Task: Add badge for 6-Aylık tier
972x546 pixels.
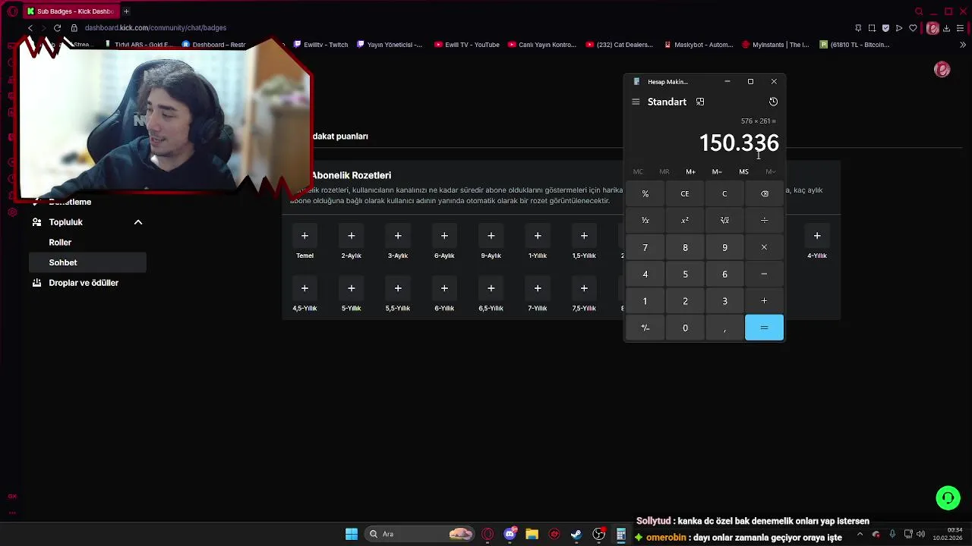Action: pyautogui.click(x=444, y=236)
